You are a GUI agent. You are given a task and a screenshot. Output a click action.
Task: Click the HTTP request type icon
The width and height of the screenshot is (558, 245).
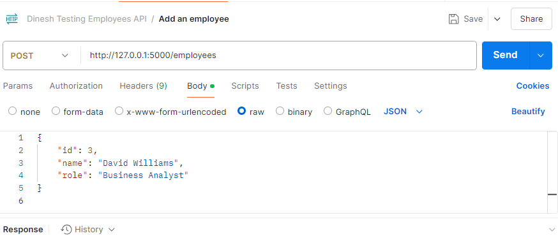click(x=11, y=19)
